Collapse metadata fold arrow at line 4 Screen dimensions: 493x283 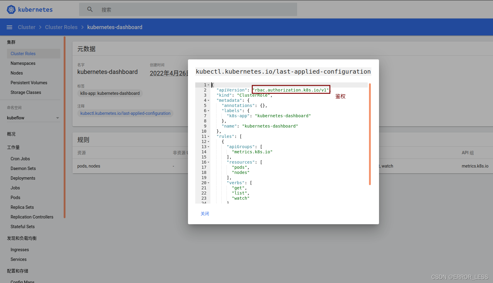[x=209, y=101]
